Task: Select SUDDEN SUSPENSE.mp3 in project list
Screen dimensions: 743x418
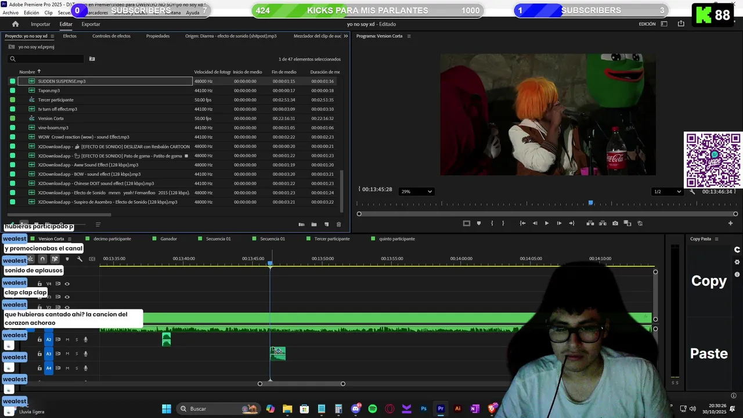Action: pyautogui.click(x=105, y=81)
